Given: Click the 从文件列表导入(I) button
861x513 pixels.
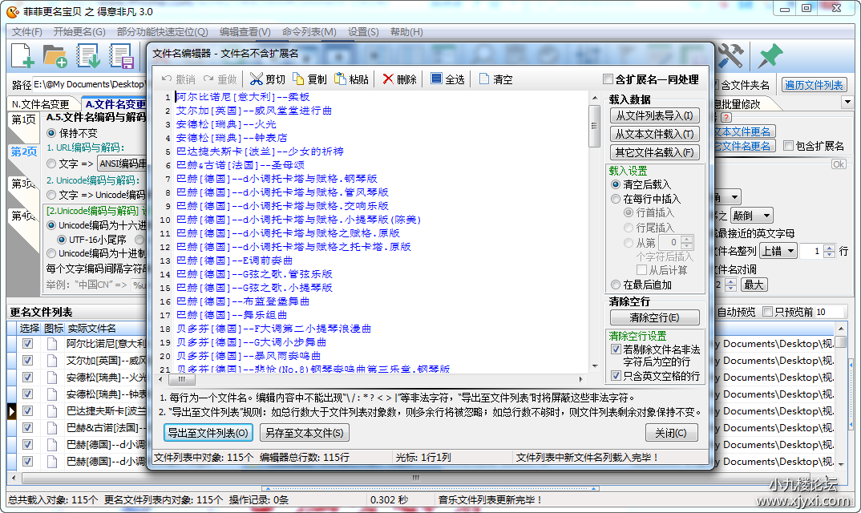Looking at the screenshot, I should coord(654,115).
